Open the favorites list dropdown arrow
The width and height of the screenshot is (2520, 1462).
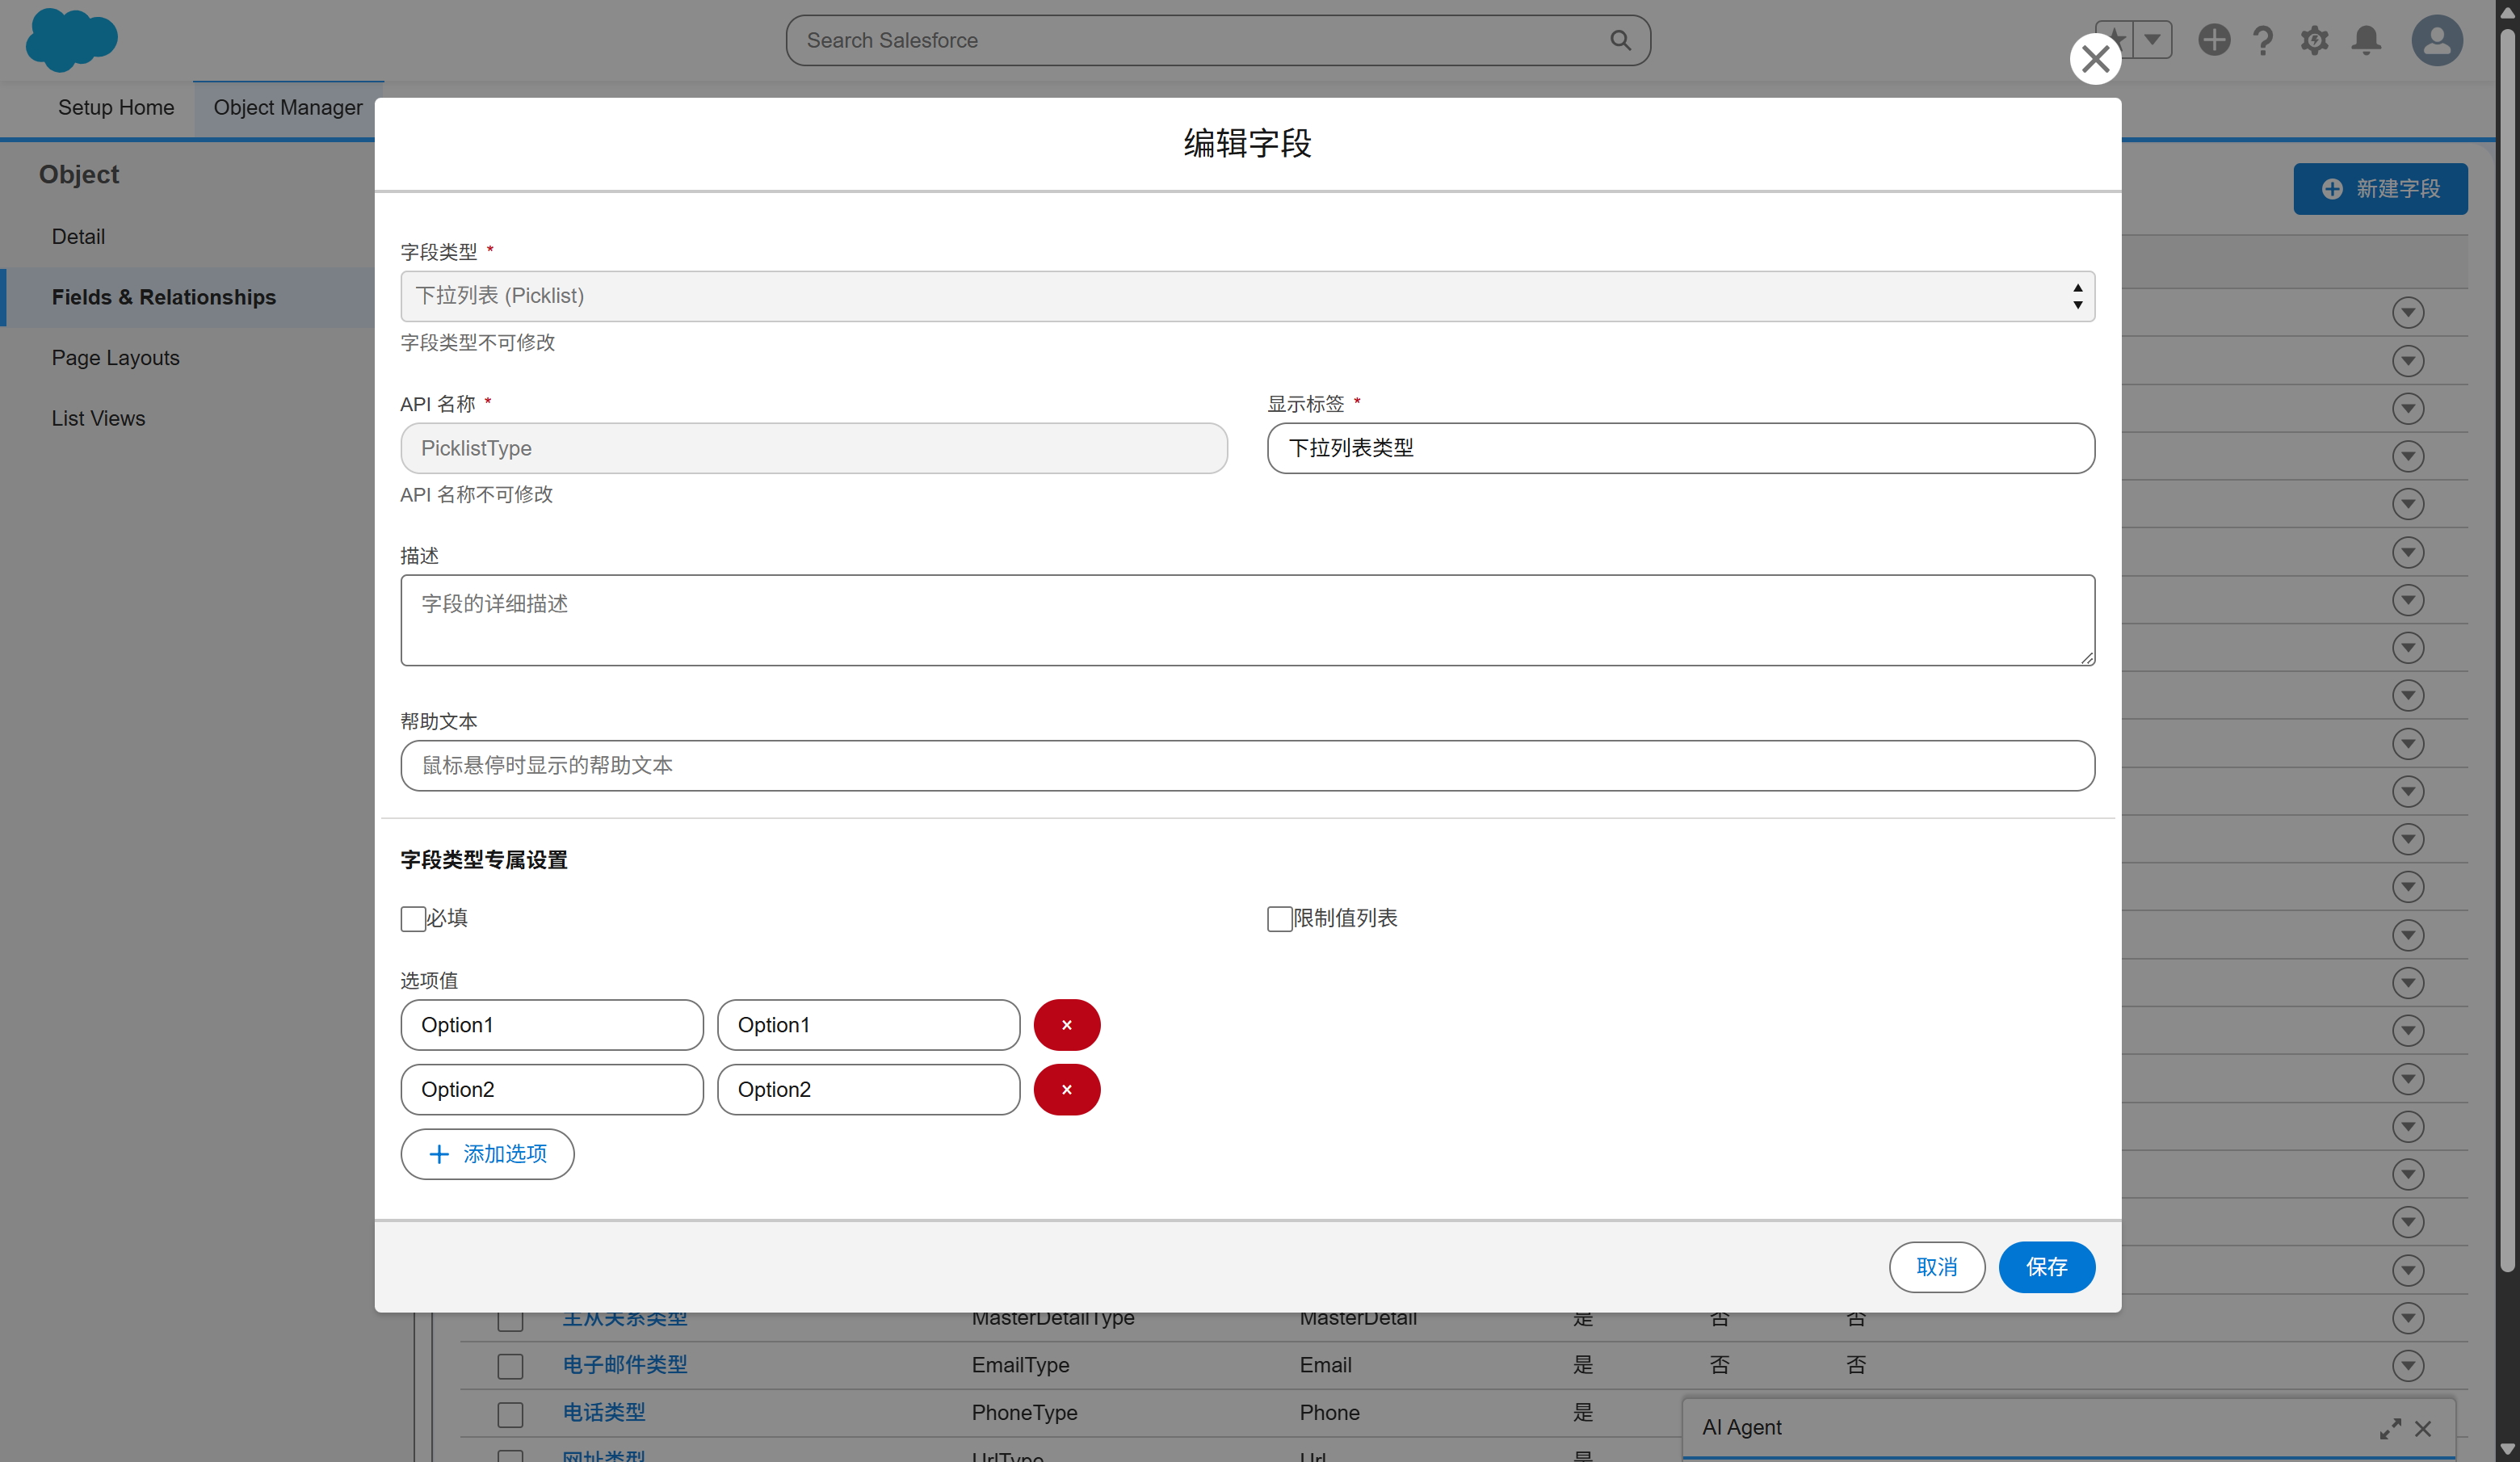pos(2152,40)
